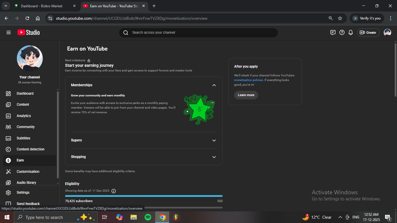The width and height of the screenshot is (397, 223).
Task: Click the info icon beside data date
Action: (114, 191)
